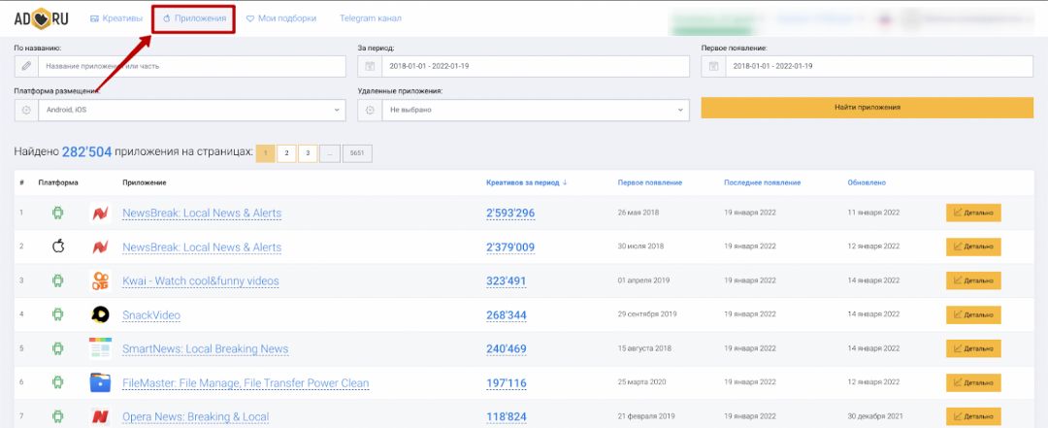Go to page 2 of results

pos(286,153)
